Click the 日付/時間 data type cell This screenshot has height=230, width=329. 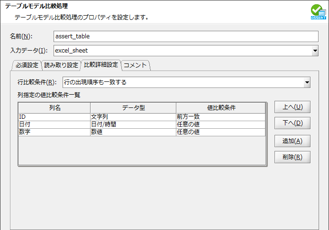coord(133,124)
